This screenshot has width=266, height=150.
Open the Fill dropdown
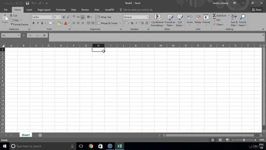pyautogui.click(x=217, y=20)
